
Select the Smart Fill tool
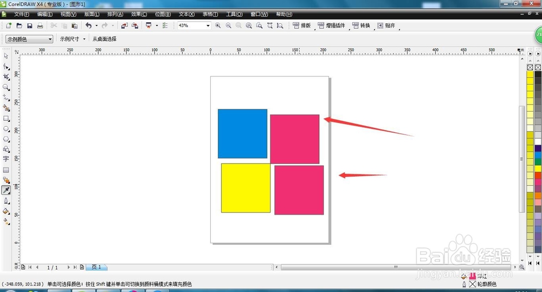(6, 108)
